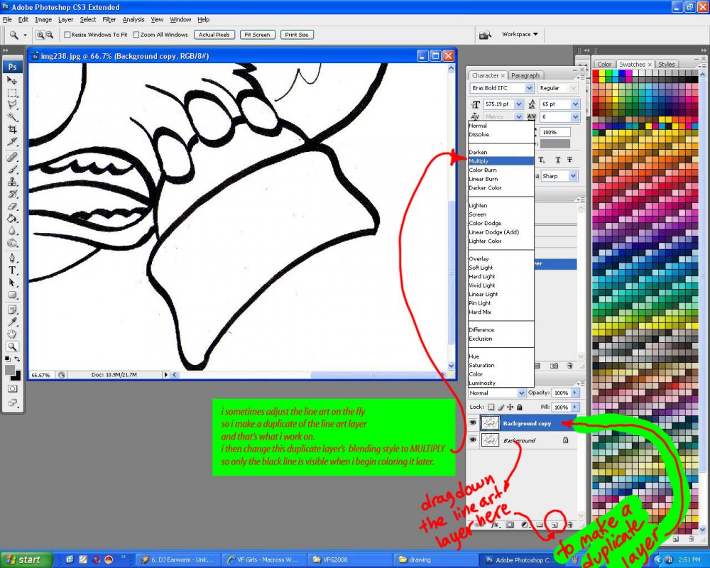Select the Pen tool

[x=12, y=258]
